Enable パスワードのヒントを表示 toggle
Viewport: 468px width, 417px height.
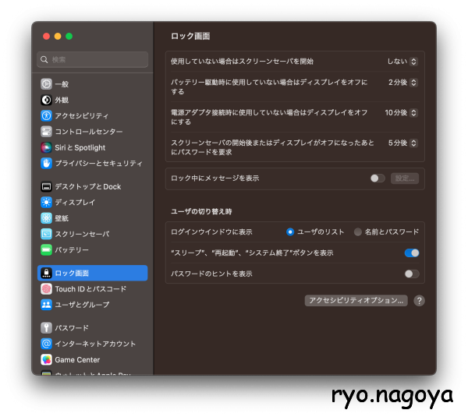tap(412, 274)
